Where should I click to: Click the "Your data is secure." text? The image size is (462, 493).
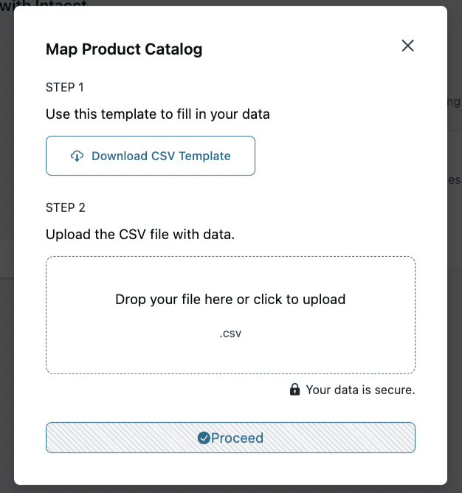coord(360,389)
